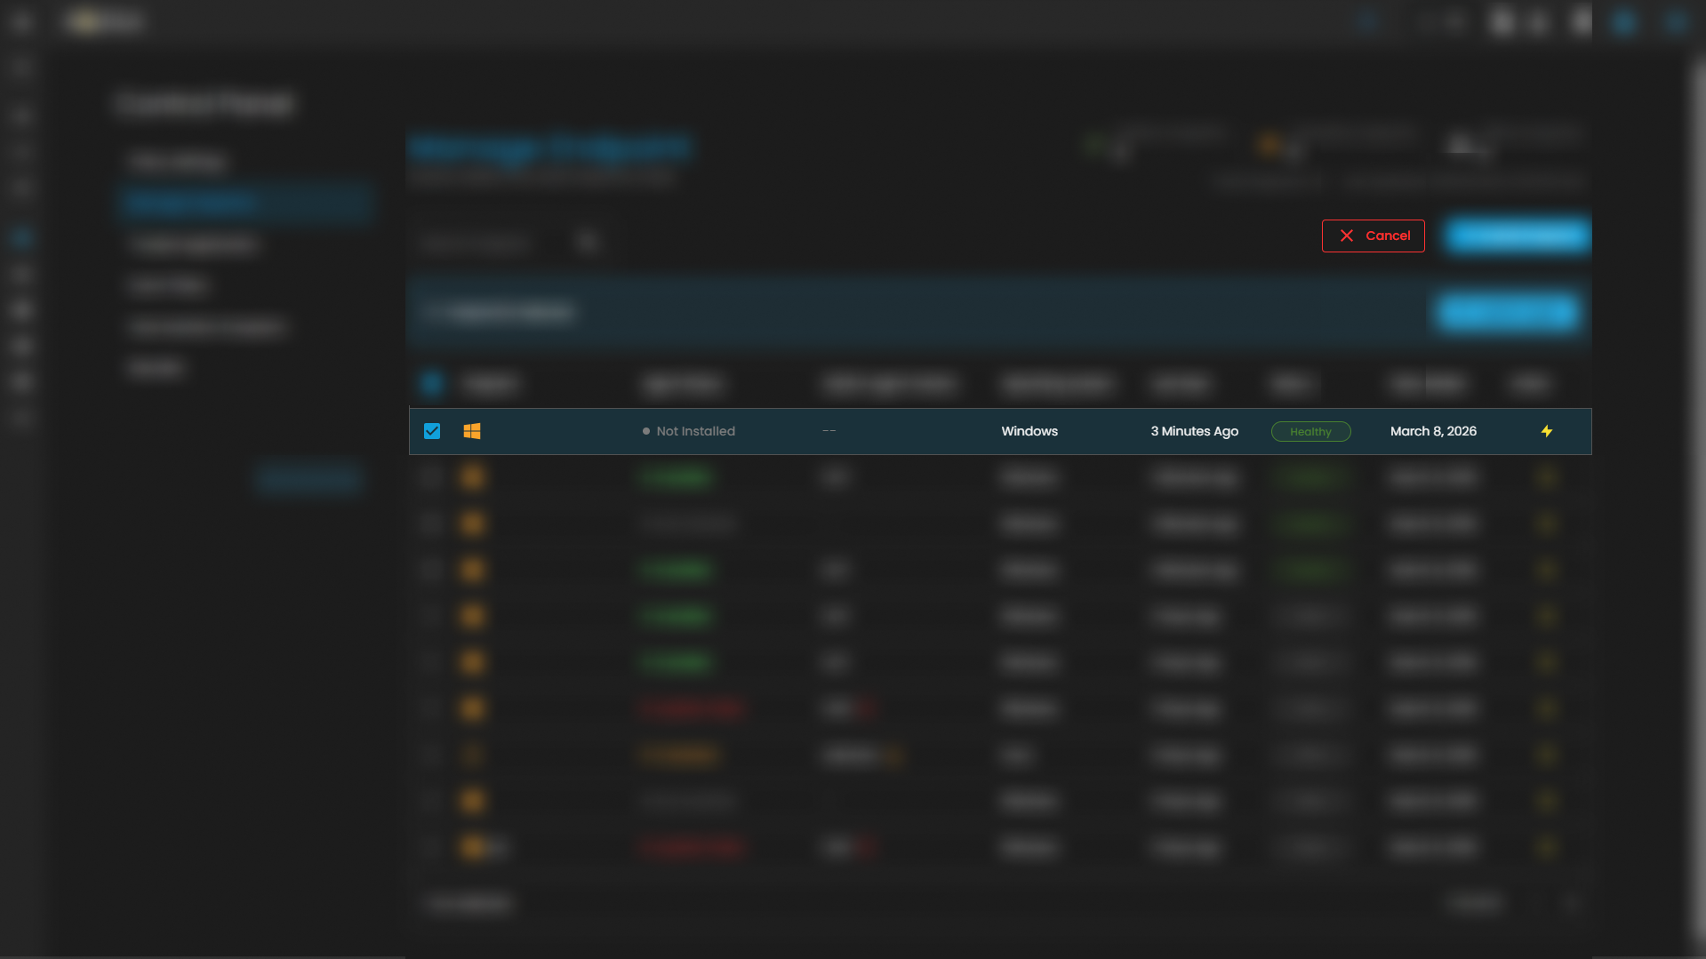Click the lightning bolt in the row below selected
This screenshot has width=1706, height=959.
1547,477
